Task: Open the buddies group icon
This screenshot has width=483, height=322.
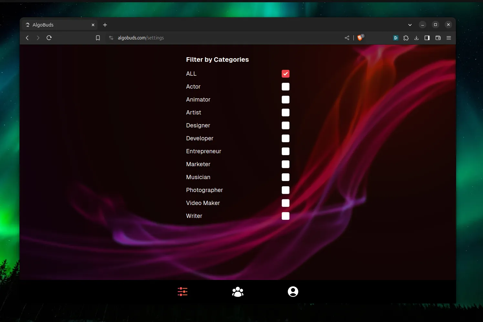Action: [238, 292]
